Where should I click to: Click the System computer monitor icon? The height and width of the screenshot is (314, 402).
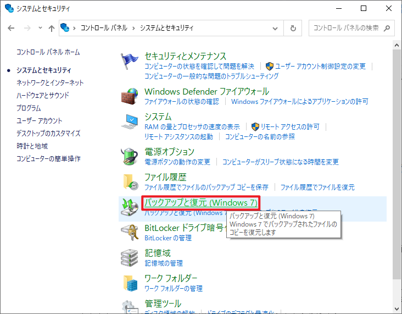[130, 122]
